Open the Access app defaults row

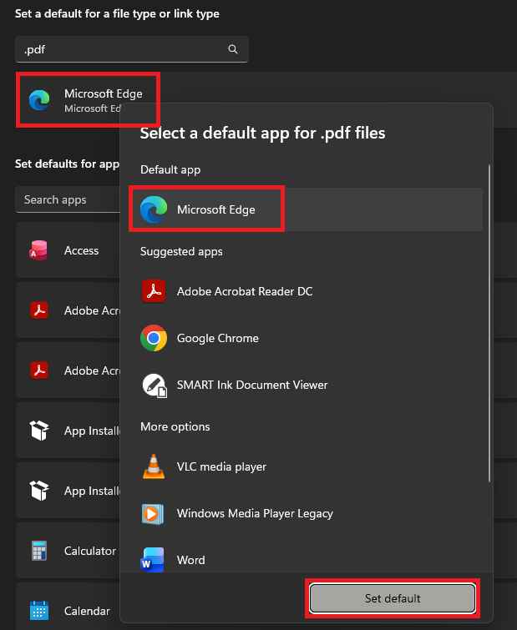(68, 249)
